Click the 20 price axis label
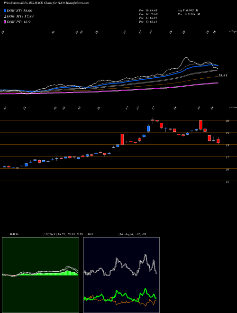This screenshot has height=313, width=237. [x=228, y=121]
